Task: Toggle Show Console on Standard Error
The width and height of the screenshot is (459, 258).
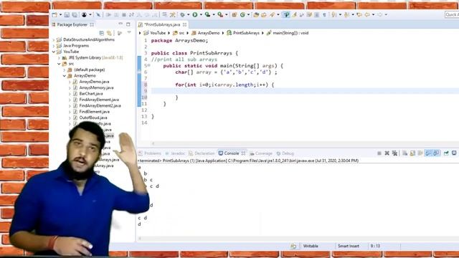Action: (x=436, y=153)
